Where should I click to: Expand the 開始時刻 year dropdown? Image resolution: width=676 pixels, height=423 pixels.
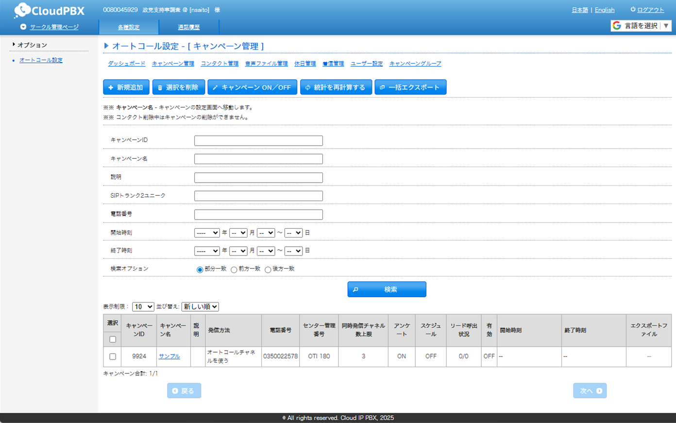coord(207,233)
